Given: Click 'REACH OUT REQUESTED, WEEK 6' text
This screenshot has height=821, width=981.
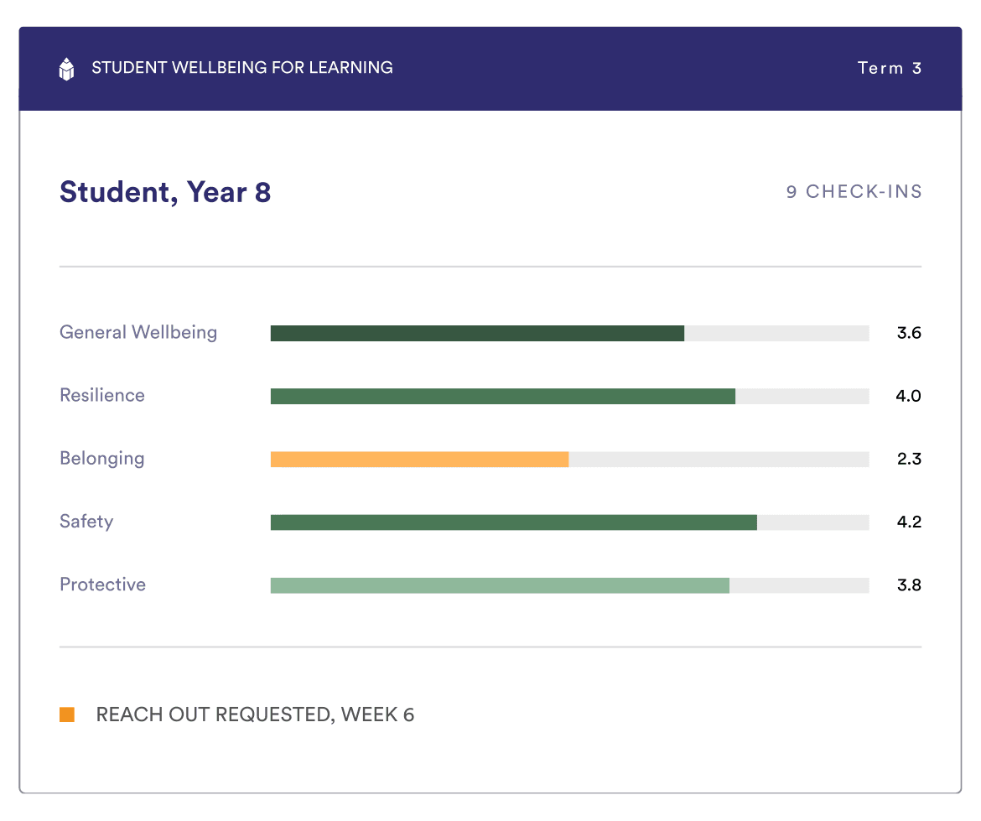Looking at the screenshot, I should click(x=255, y=714).
